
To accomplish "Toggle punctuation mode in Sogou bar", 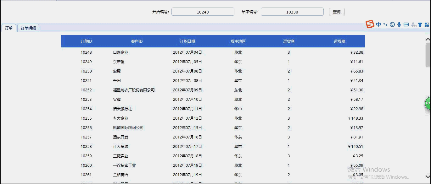I will click(x=385, y=24).
